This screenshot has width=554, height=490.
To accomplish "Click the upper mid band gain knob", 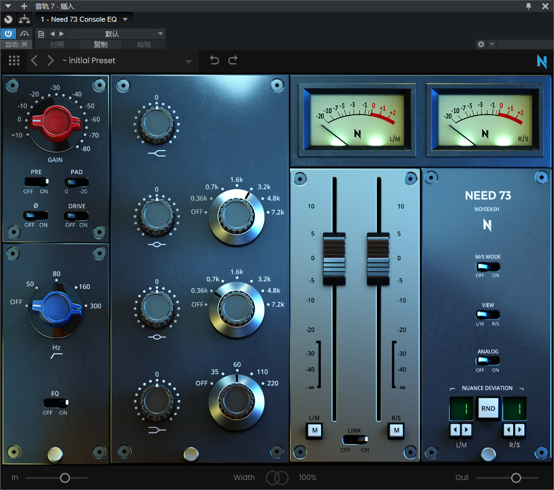I will point(157,216).
